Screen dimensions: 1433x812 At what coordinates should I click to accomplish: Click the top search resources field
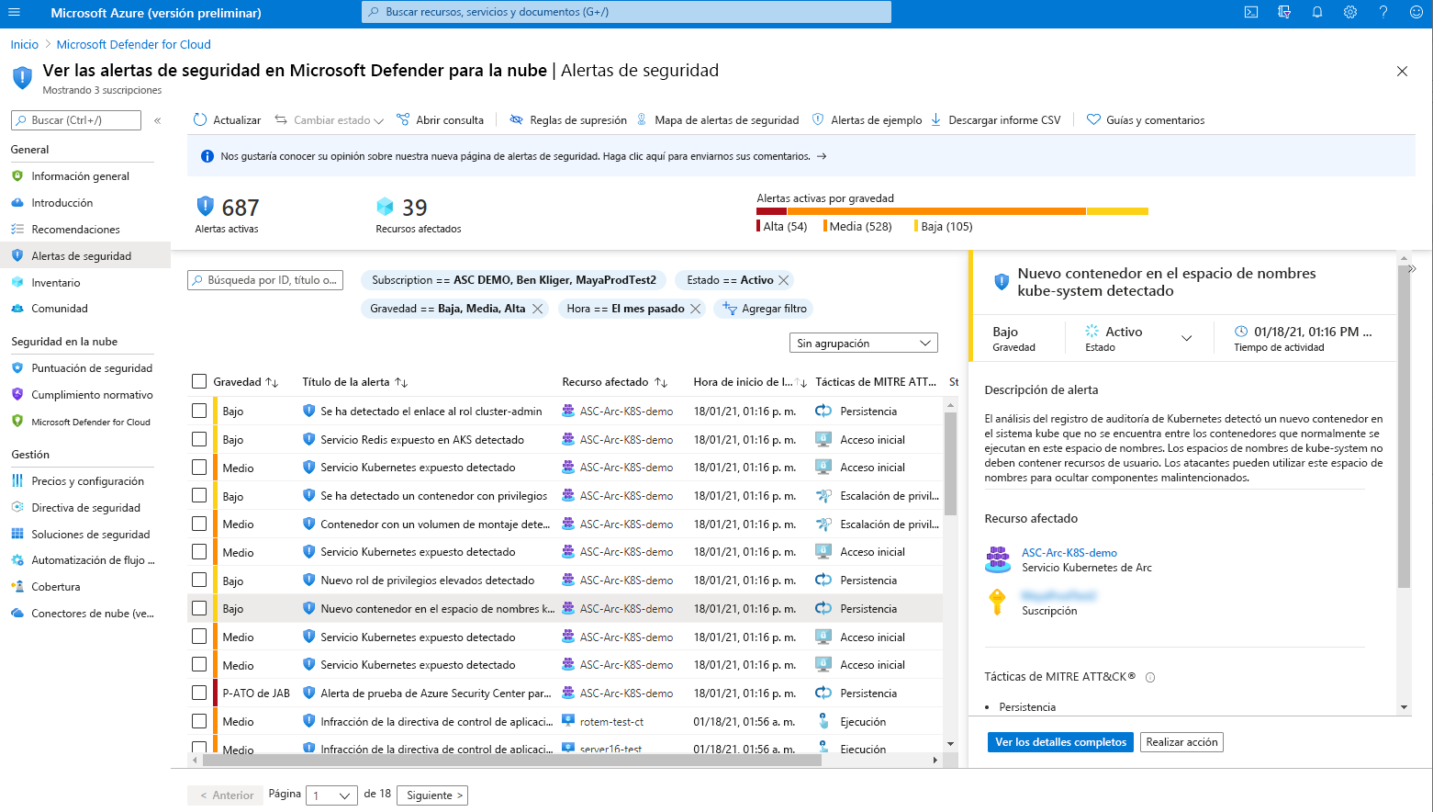point(626,12)
